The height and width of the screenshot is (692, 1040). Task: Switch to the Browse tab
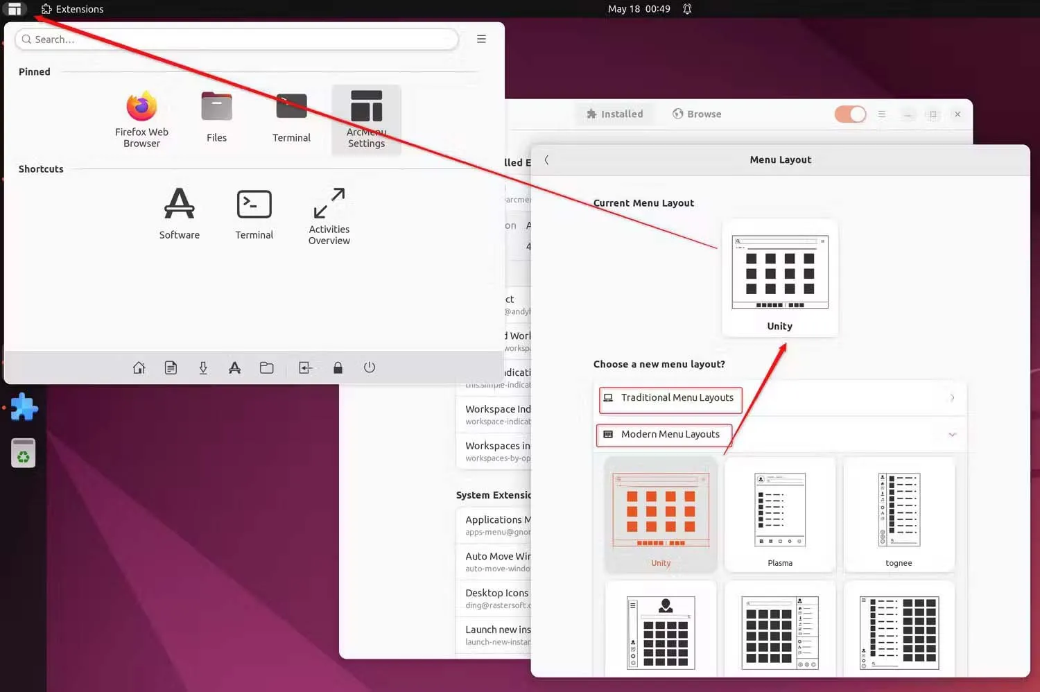click(697, 114)
